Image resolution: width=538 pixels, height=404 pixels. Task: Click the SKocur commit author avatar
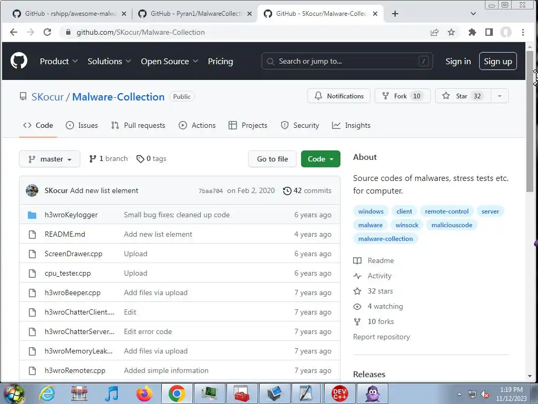pos(32,190)
